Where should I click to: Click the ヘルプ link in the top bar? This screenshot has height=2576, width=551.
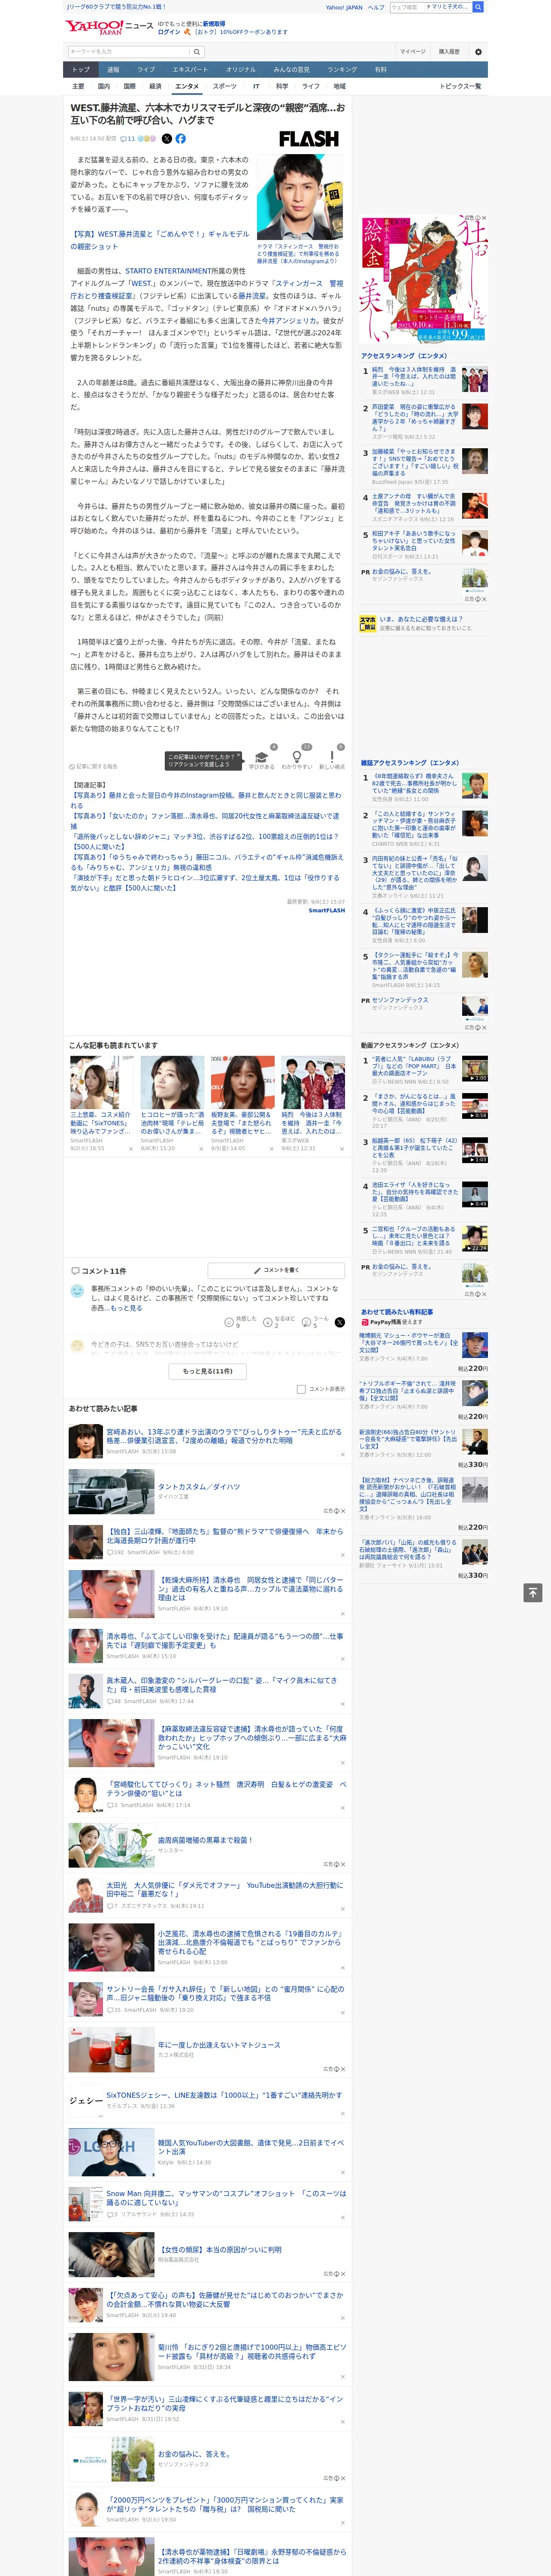point(376,7)
